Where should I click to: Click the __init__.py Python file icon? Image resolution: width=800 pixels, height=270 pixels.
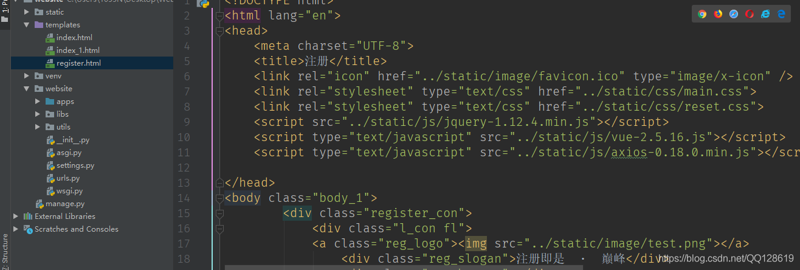click(50, 140)
